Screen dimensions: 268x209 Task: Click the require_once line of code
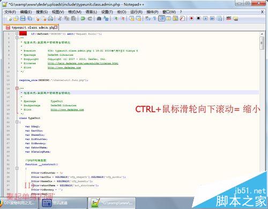tap(54, 80)
